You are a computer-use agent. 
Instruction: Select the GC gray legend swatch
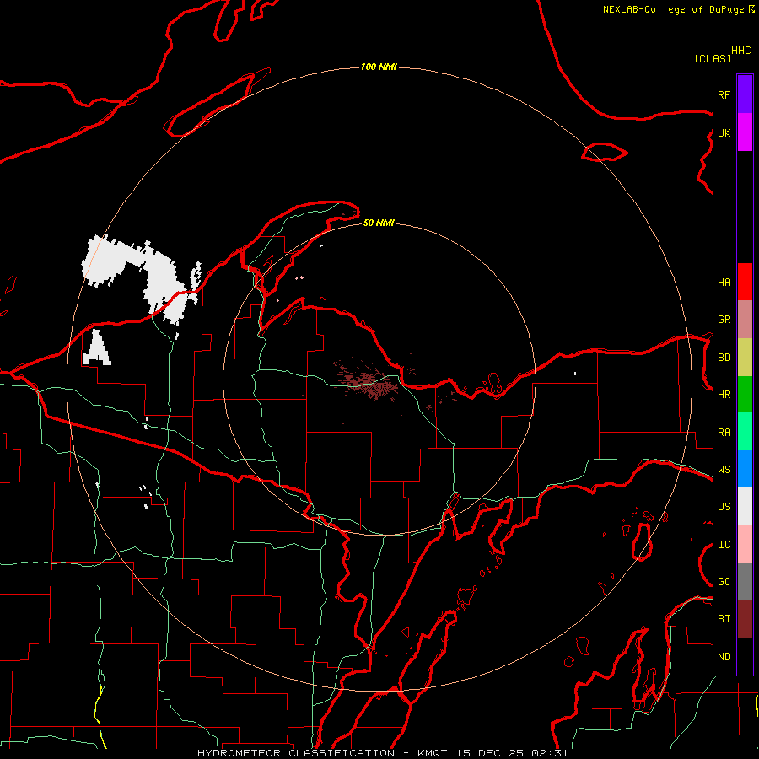point(745,581)
